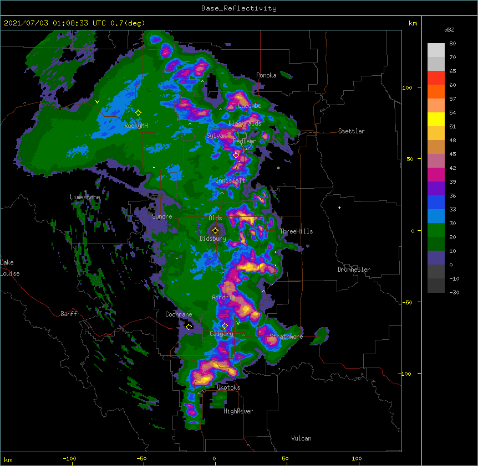Click the 65 value in dBZ legend

point(452,71)
